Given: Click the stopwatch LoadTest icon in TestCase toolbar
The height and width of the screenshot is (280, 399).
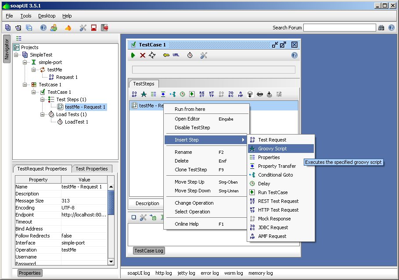Looking at the screenshot, I should (x=190, y=55).
